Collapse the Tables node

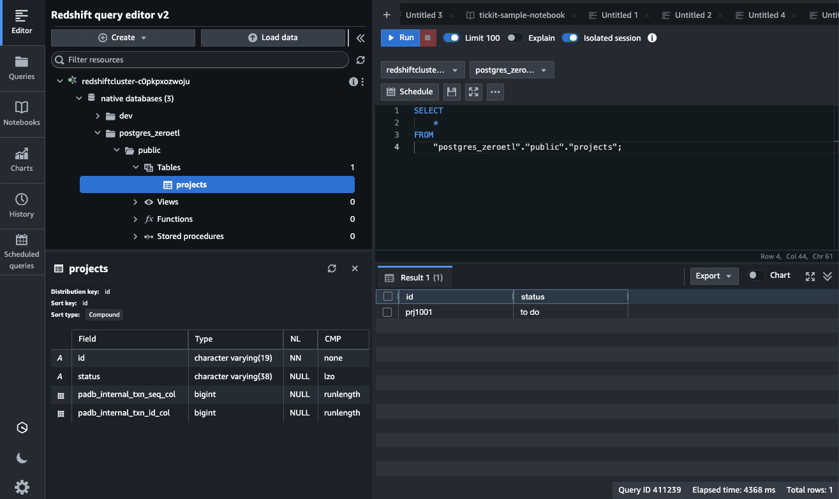click(x=135, y=168)
